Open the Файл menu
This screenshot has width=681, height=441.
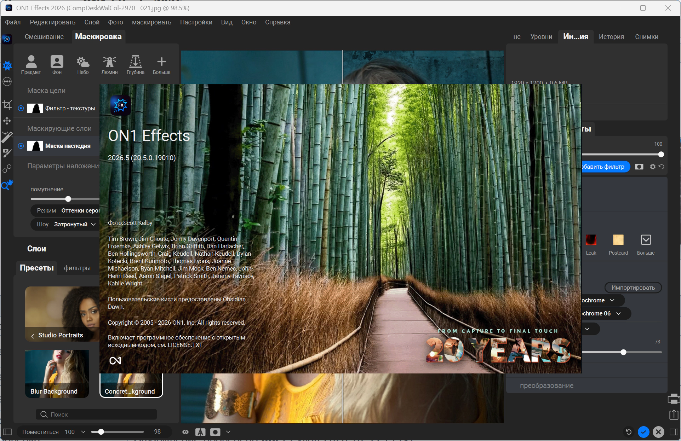[13, 22]
